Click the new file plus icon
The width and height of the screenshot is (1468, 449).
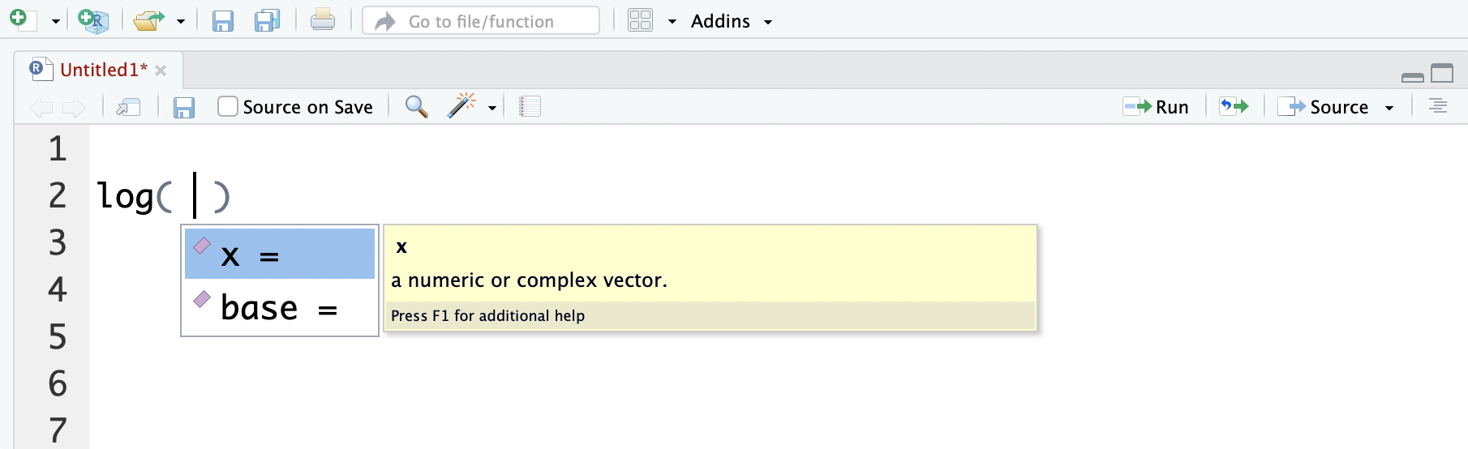tap(19, 19)
